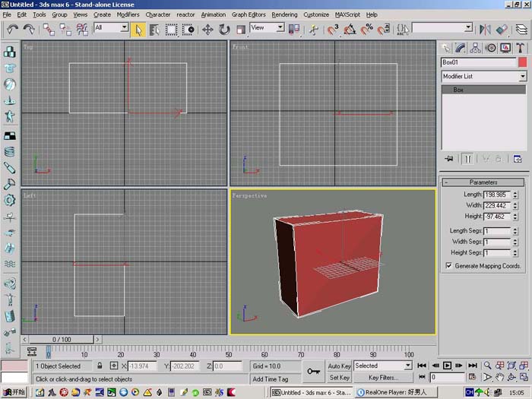This screenshot has width=532, height=399.
Task: Go to the Start frame button
Action: (422, 366)
